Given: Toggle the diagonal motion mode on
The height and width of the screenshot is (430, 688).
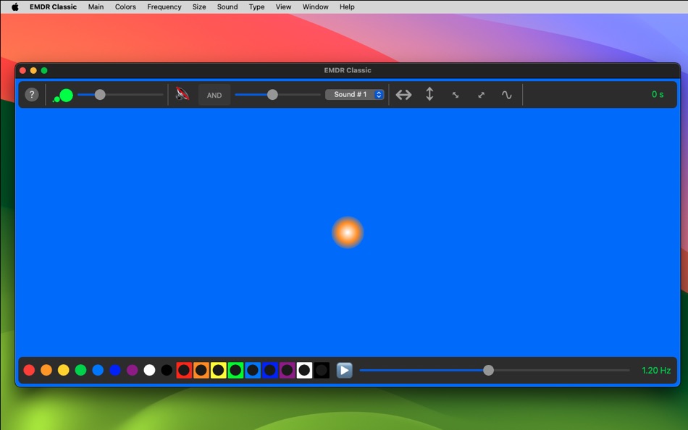Looking at the screenshot, I should (x=456, y=94).
